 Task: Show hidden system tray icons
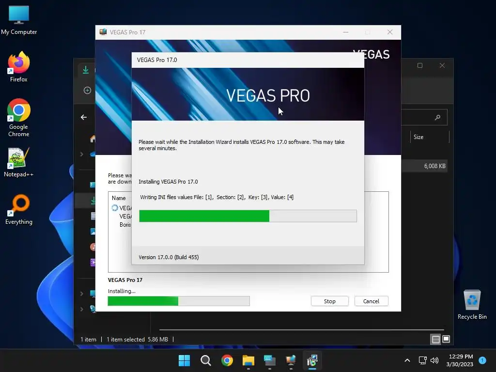407,360
